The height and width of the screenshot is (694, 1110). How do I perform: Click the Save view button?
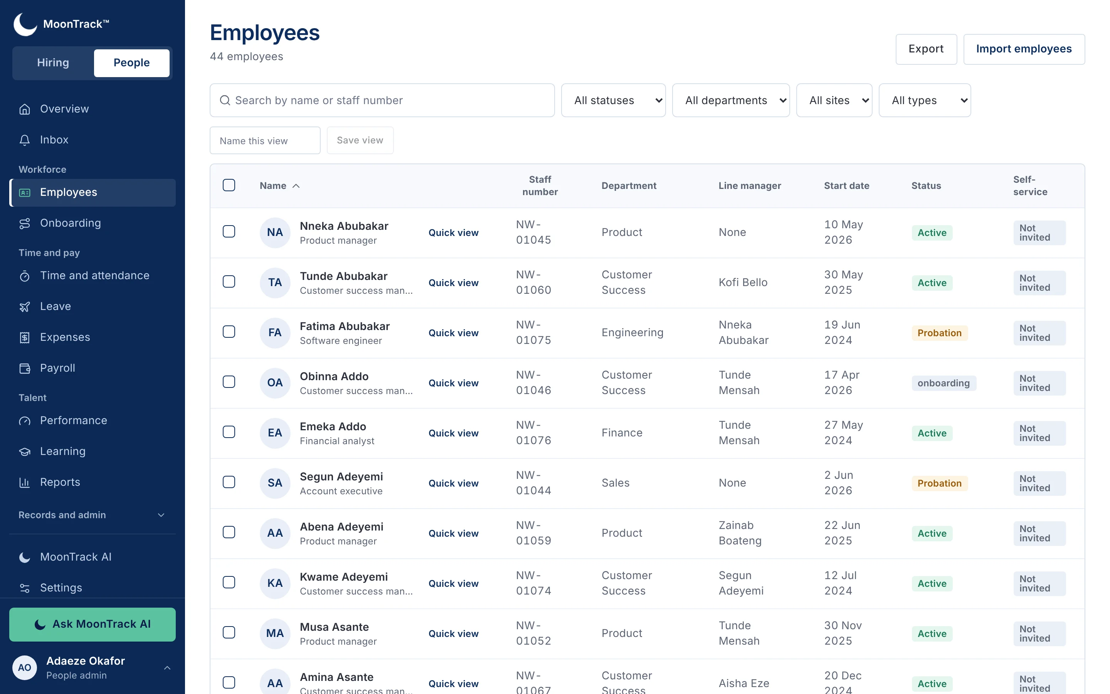(360, 140)
